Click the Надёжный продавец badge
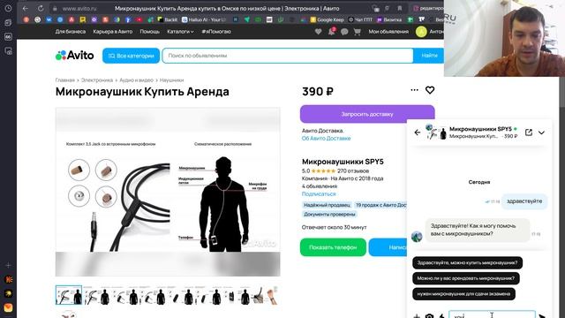Viewport: 565px width, 318px height. [327, 205]
